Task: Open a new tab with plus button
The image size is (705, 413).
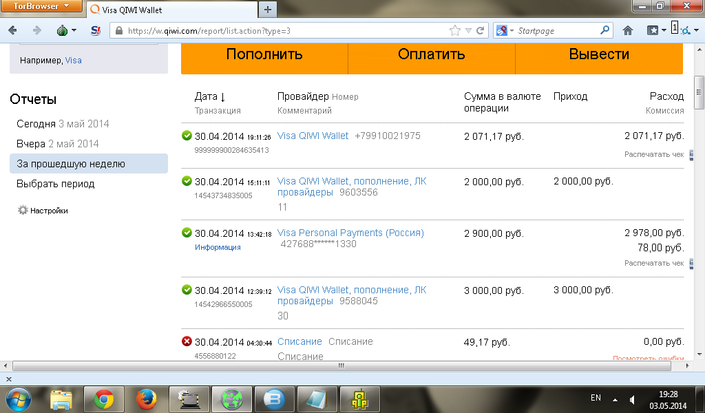Action: [268, 10]
